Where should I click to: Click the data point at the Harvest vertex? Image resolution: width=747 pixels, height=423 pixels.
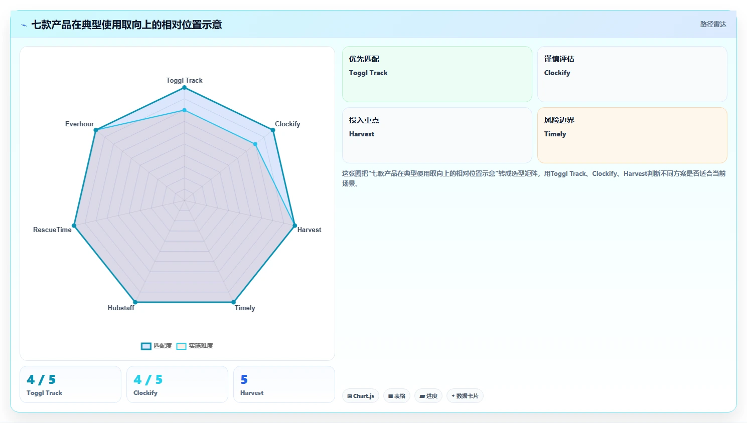(x=294, y=226)
